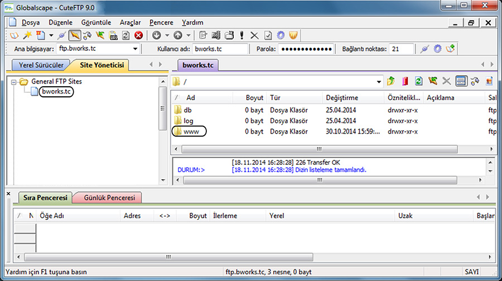Screen dimensions: 502x281
Task: Select the log folder row
Action: (x=333, y=121)
